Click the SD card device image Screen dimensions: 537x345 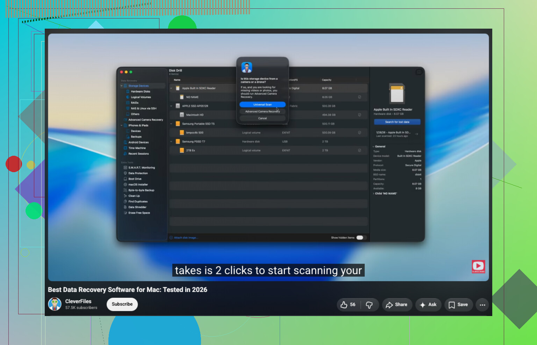tap(397, 94)
